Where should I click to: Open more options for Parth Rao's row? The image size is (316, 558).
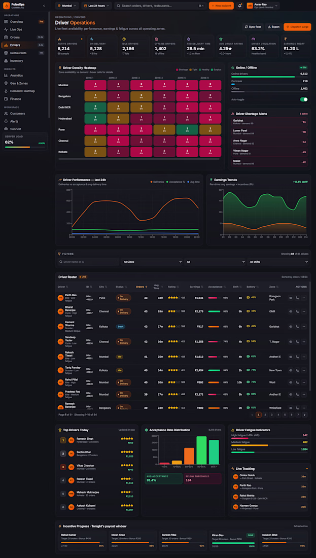303,298
